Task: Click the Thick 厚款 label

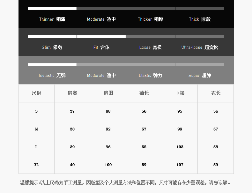Action: tap(199, 19)
